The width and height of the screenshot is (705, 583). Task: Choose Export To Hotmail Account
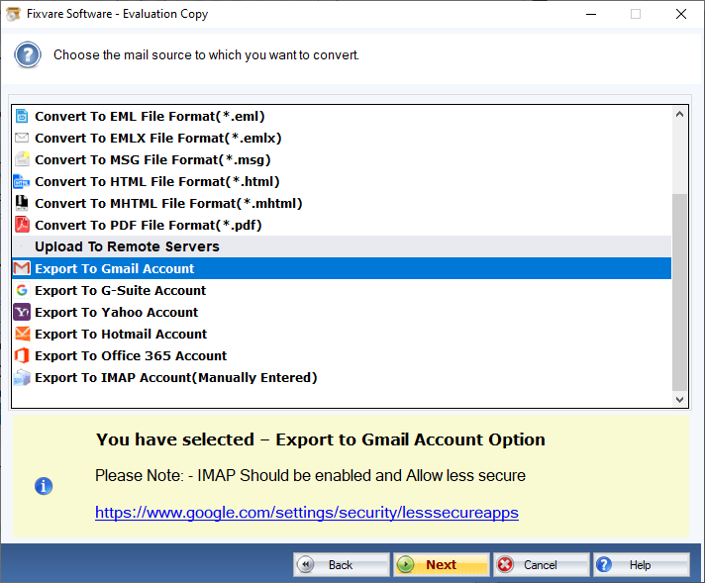point(342,334)
